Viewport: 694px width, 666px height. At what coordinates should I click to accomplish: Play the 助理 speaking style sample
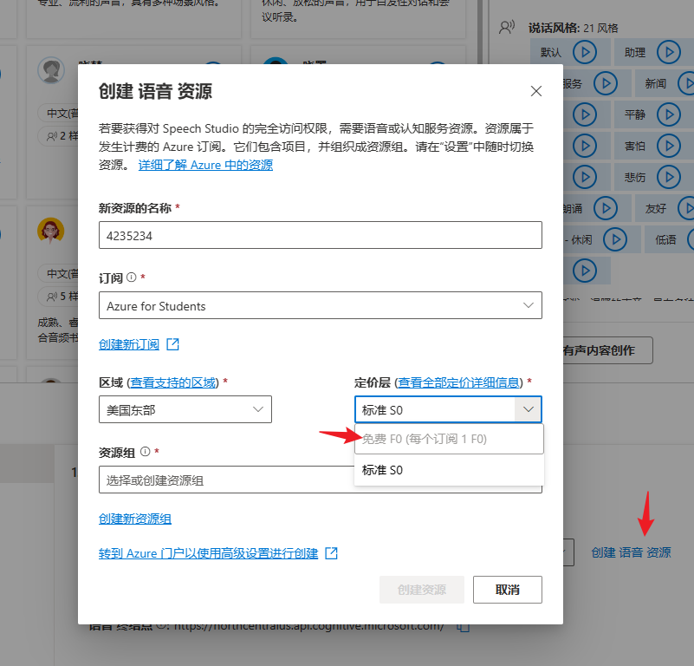[668, 52]
